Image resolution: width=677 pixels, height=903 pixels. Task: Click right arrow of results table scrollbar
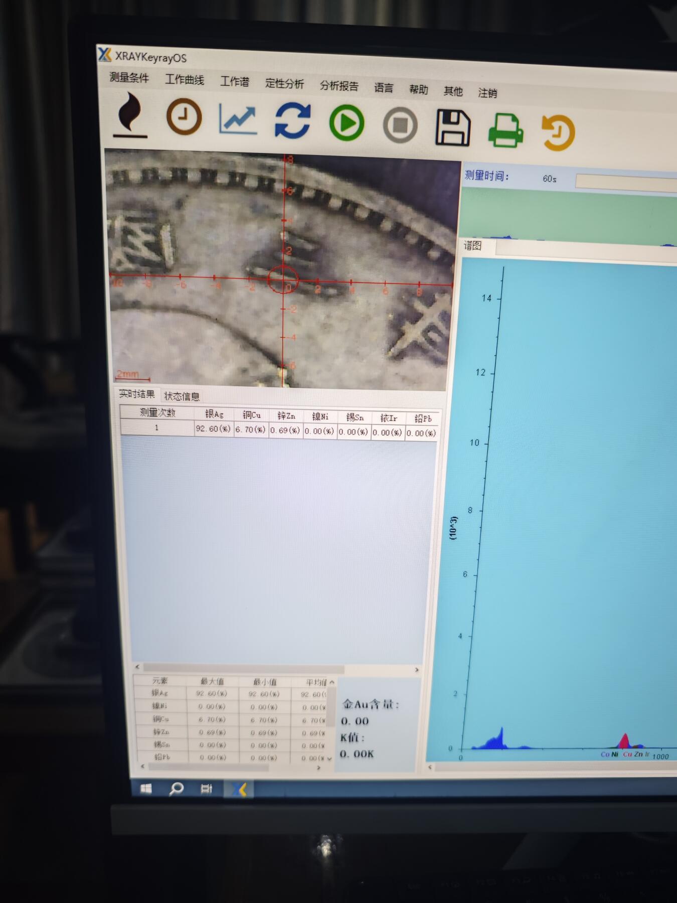(x=416, y=670)
